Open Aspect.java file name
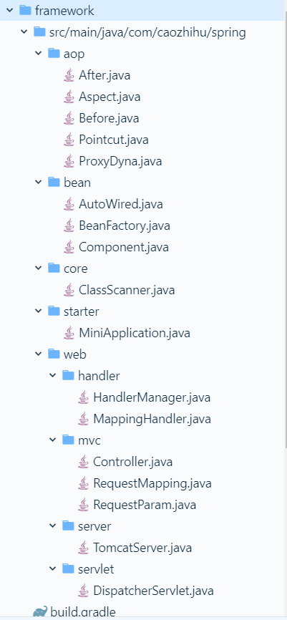 coord(110,97)
